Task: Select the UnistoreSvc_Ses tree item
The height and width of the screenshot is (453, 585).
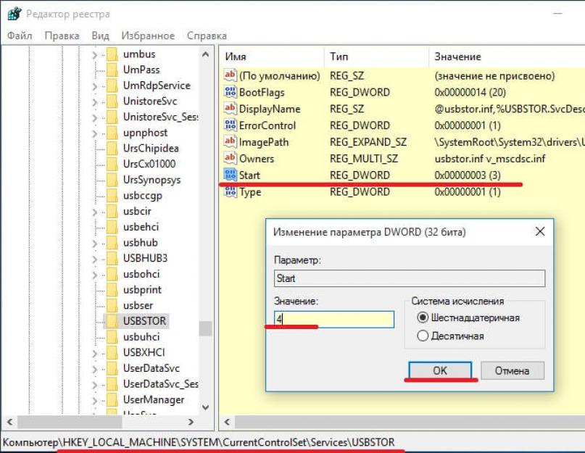Action: tap(161, 117)
